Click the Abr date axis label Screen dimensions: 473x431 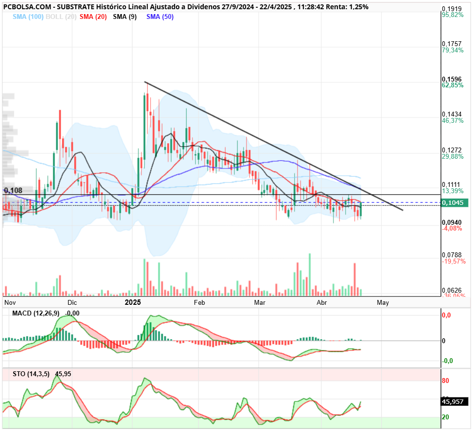322,303
